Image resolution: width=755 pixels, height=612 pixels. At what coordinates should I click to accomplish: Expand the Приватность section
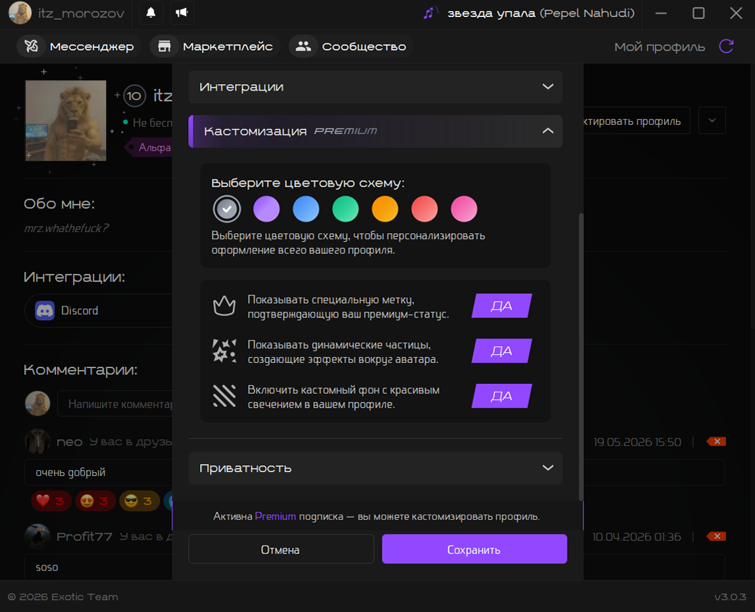(x=375, y=468)
